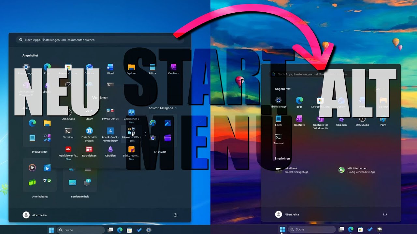This screenshot has height=234, width=417.
Task: Open the Barrierefreiheit category label
Action: (x=80, y=197)
